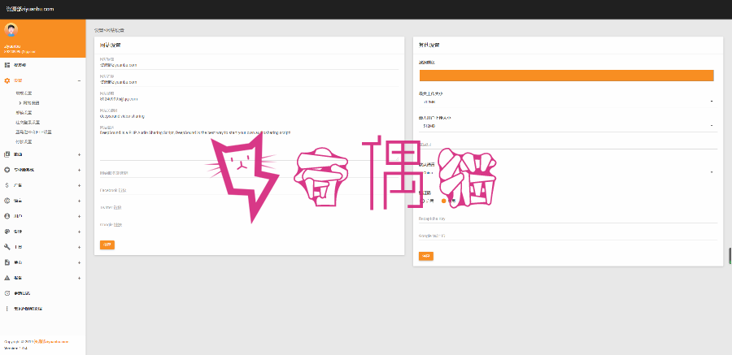The image size is (732, 355).
Task: Select the wrench tools icon
Action: [x=7, y=247]
